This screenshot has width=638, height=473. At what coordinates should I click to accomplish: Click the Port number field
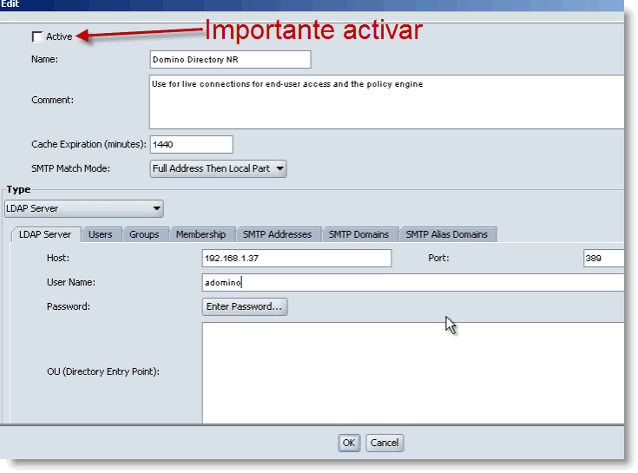604,259
